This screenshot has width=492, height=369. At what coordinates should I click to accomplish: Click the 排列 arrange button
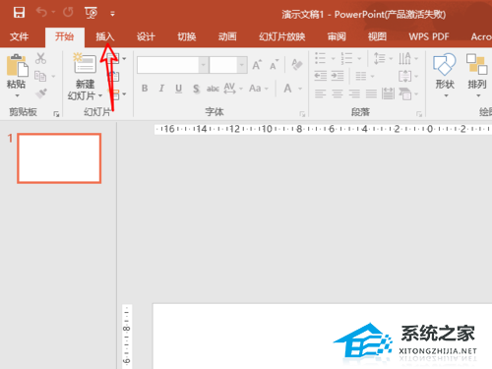tap(477, 76)
